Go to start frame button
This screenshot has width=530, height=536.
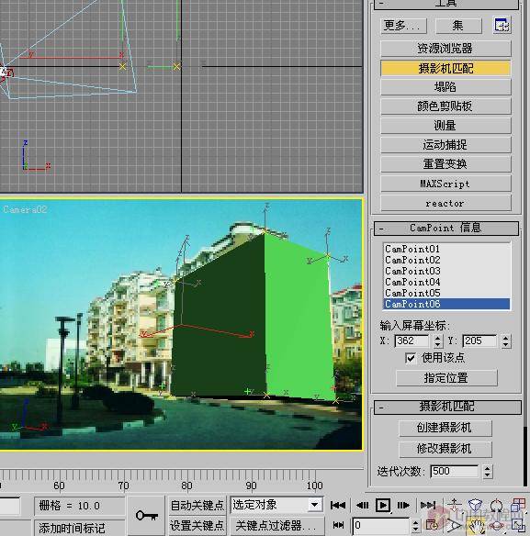tap(338, 505)
